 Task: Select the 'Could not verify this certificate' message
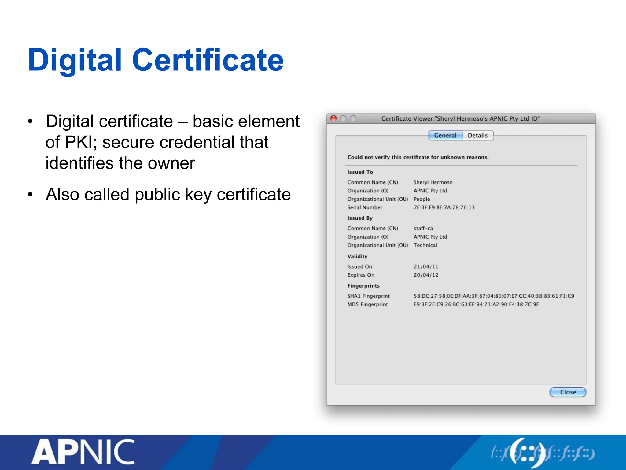pos(418,157)
